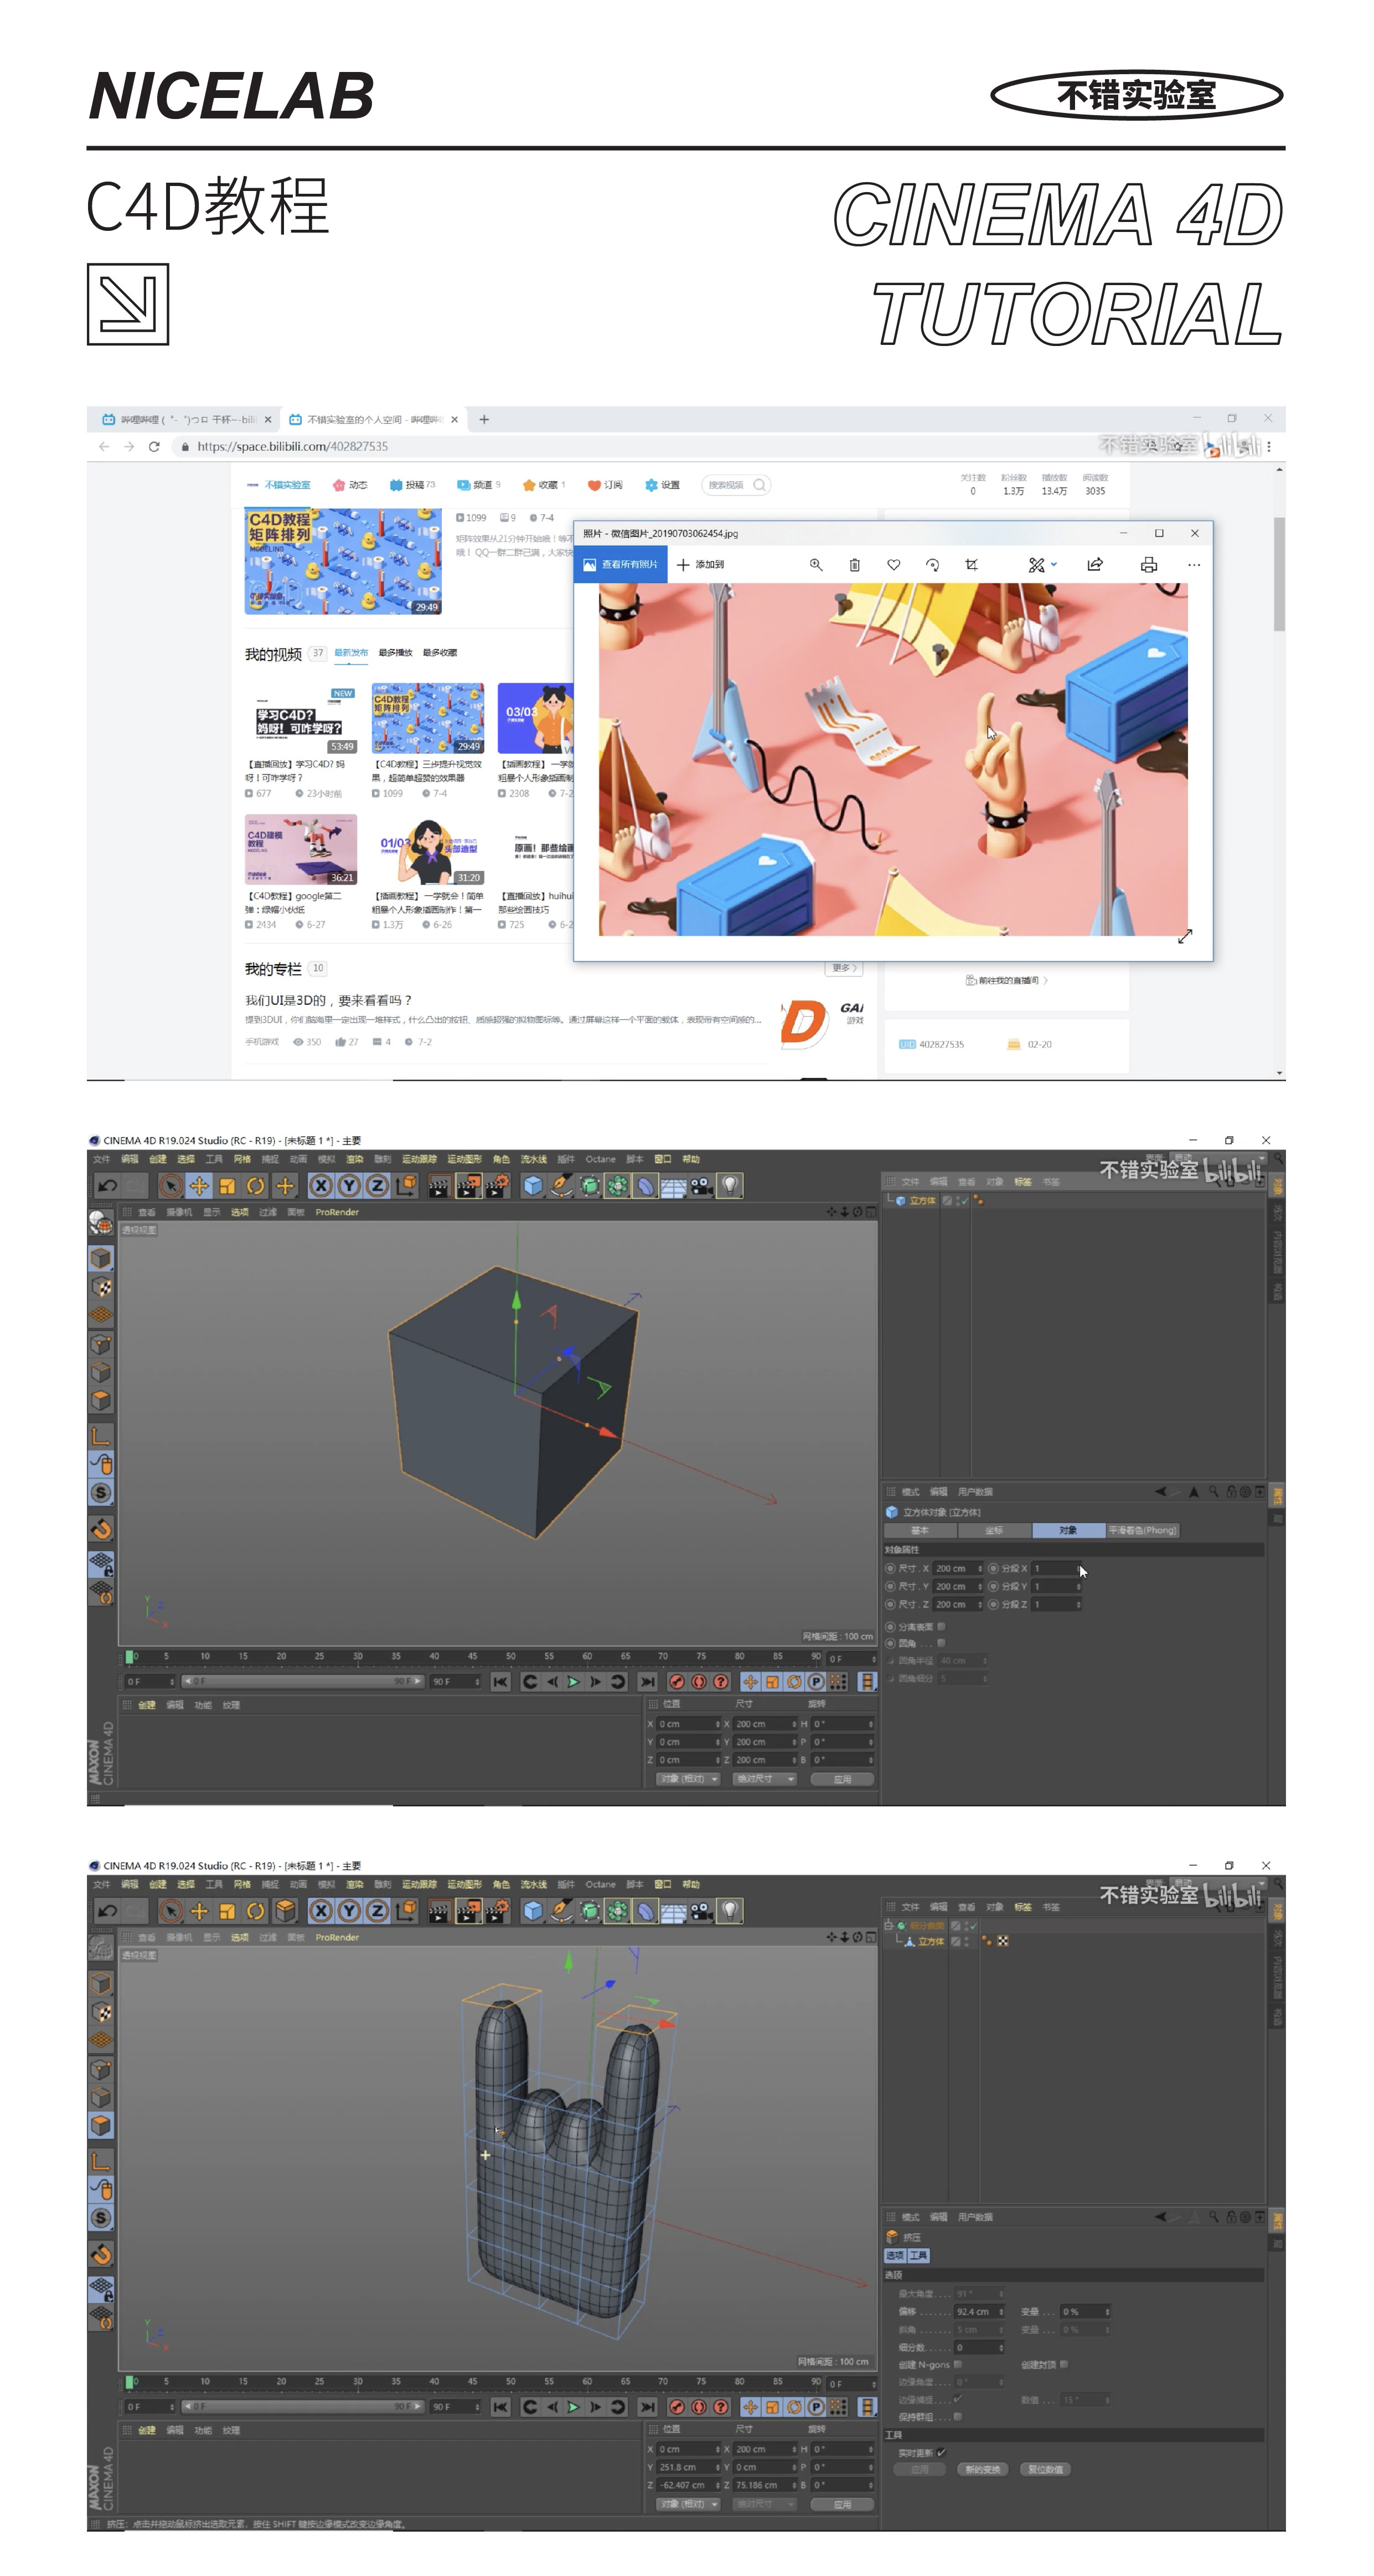Viewport: 1374px width, 2576px height.
Task: Click the 新的变换 button
Action: 982,2469
